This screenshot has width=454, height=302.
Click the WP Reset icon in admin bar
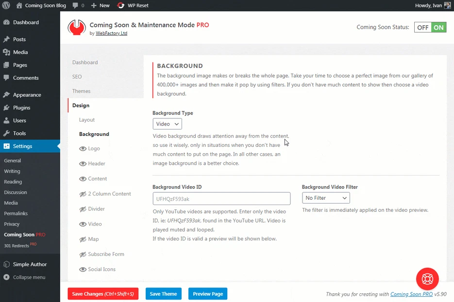click(121, 5)
